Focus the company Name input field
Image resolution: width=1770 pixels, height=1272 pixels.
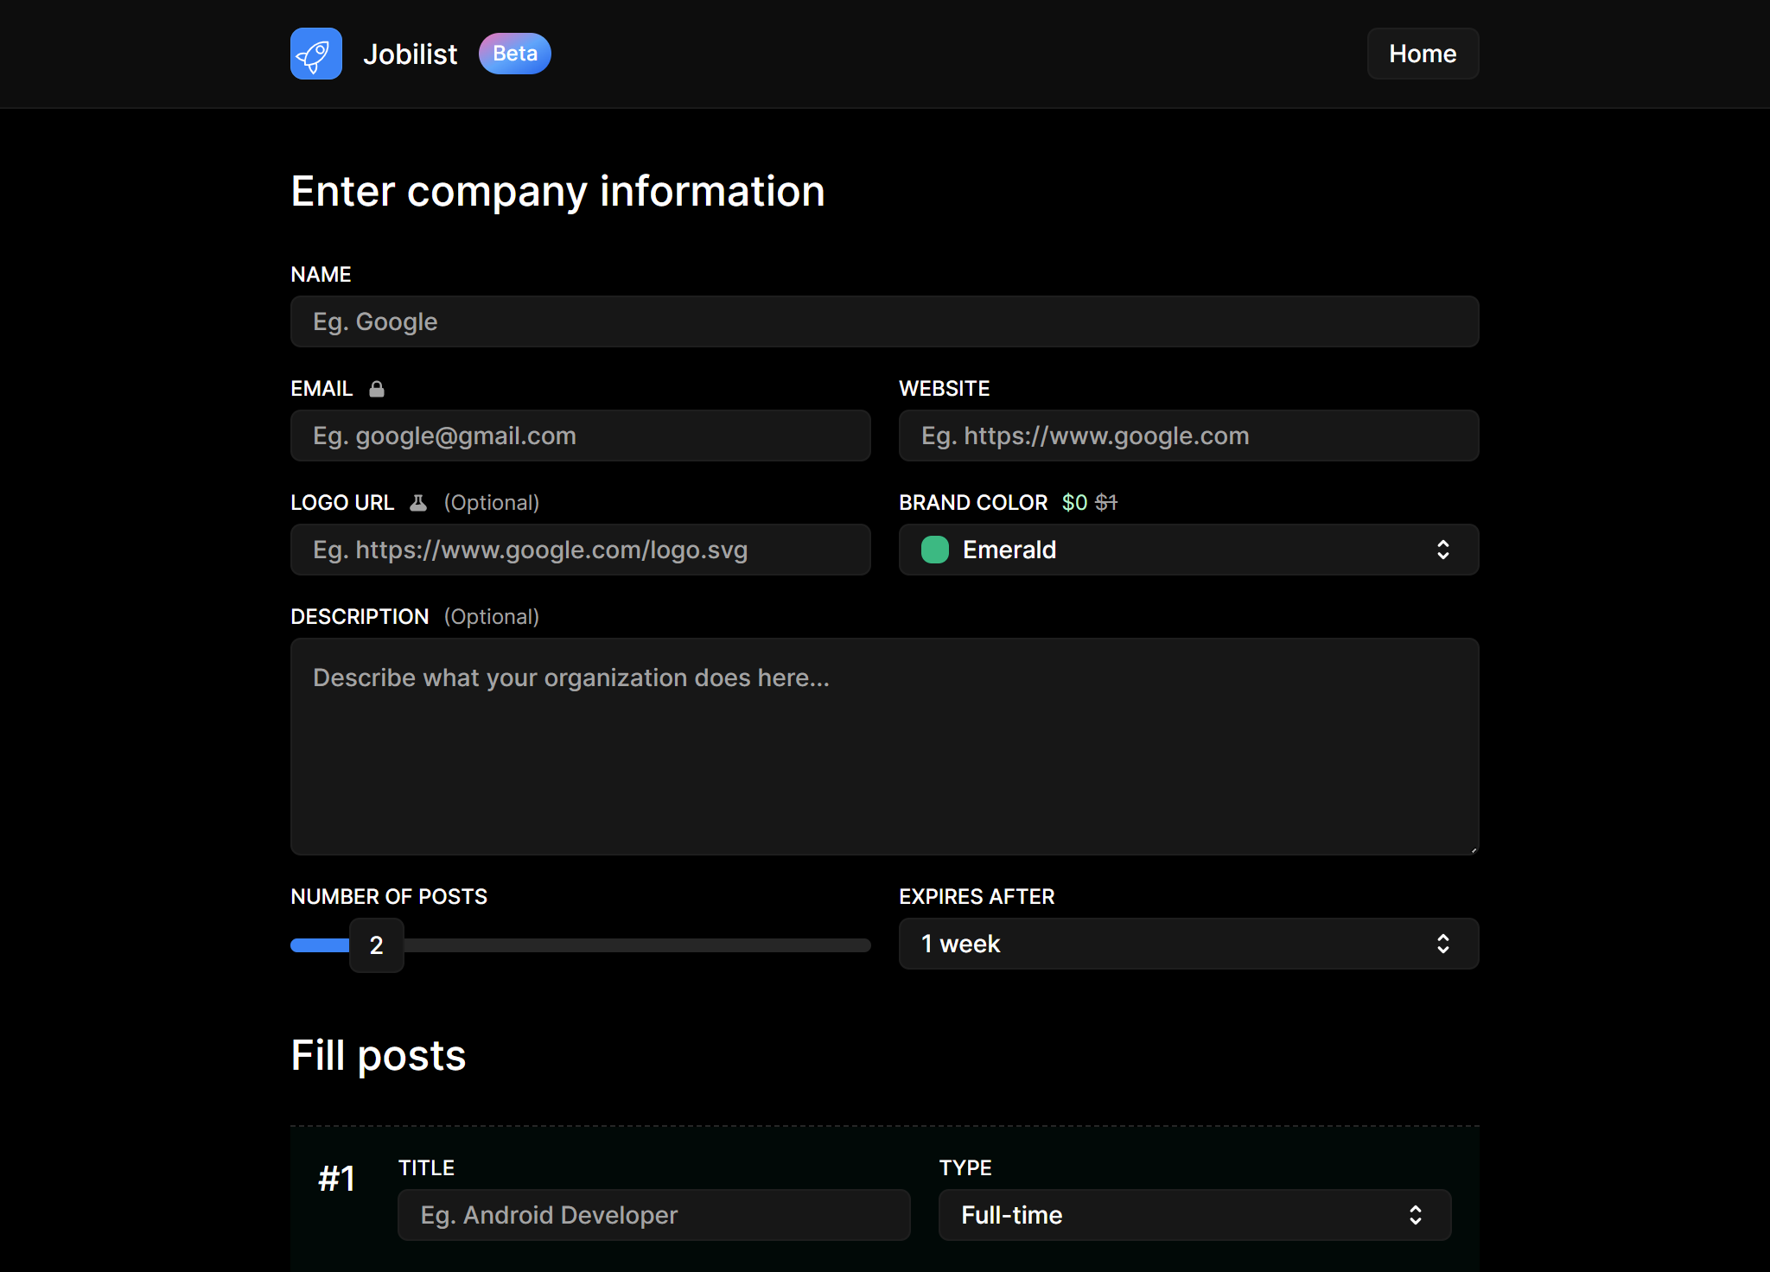pyautogui.click(x=884, y=321)
